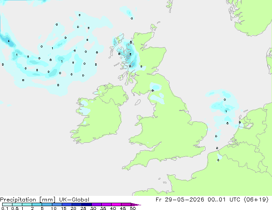Click the purple arrow at legend end
272x210 pixels.
coord(136,204)
